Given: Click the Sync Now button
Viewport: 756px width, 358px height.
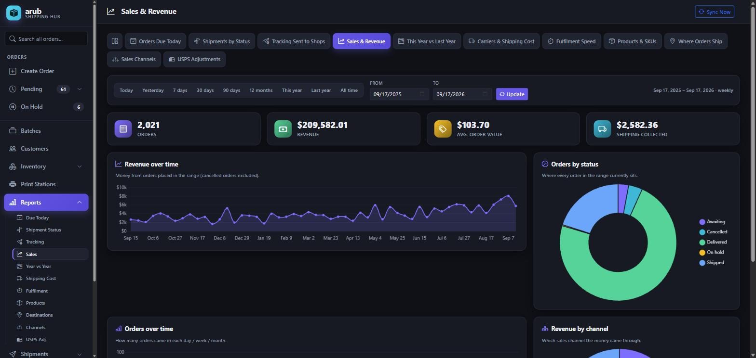Looking at the screenshot, I should tap(715, 12).
